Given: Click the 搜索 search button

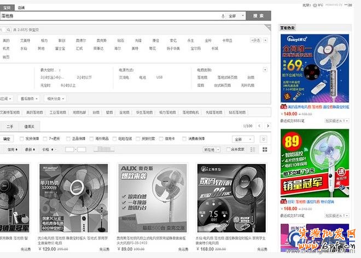Looking at the screenshot, I should pyautogui.click(x=258, y=16).
